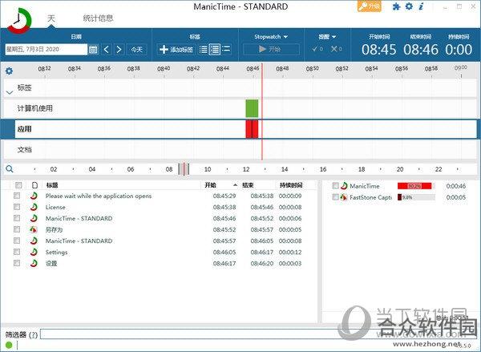481x352 pixels.
Task: Click green status indicator in status bar
Action: [x=9, y=345]
